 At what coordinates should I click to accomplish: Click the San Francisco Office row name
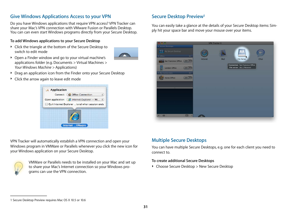173,61
